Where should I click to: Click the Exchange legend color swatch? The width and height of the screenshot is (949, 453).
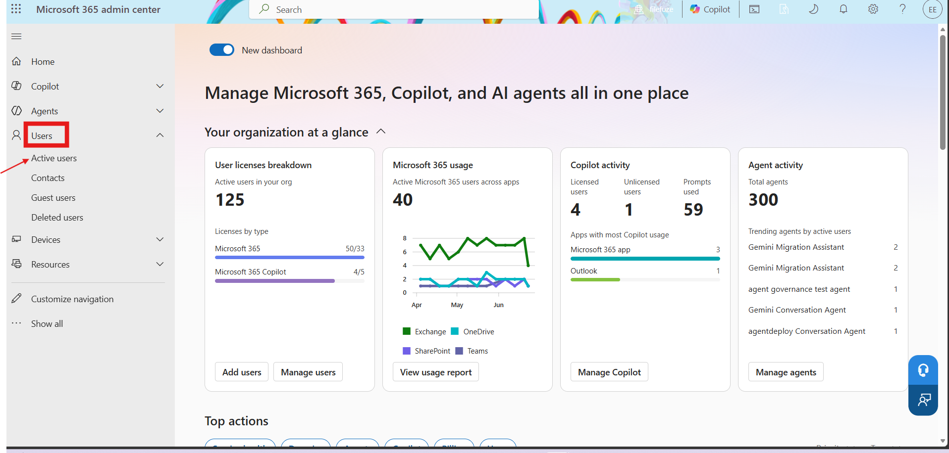(x=407, y=331)
